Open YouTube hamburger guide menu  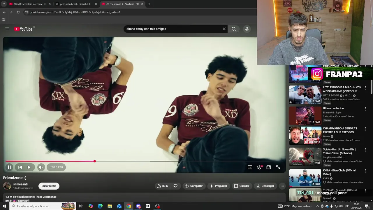(x=7, y=29)
